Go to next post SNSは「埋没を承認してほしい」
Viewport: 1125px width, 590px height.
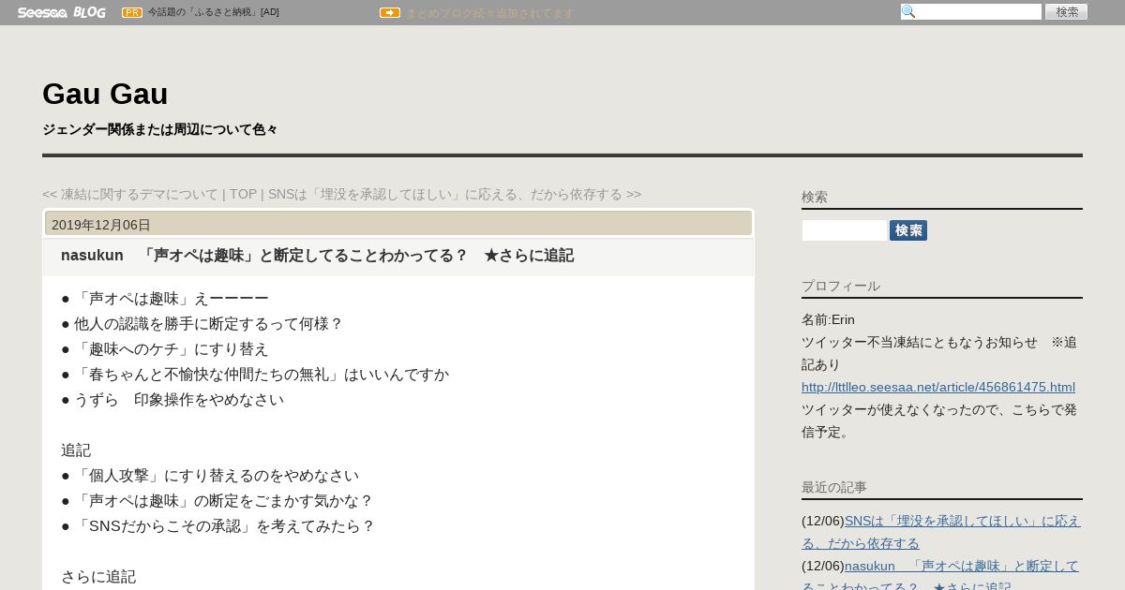click(455, 194)
